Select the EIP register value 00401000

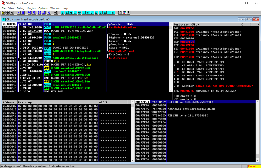(x=187, y=57)
